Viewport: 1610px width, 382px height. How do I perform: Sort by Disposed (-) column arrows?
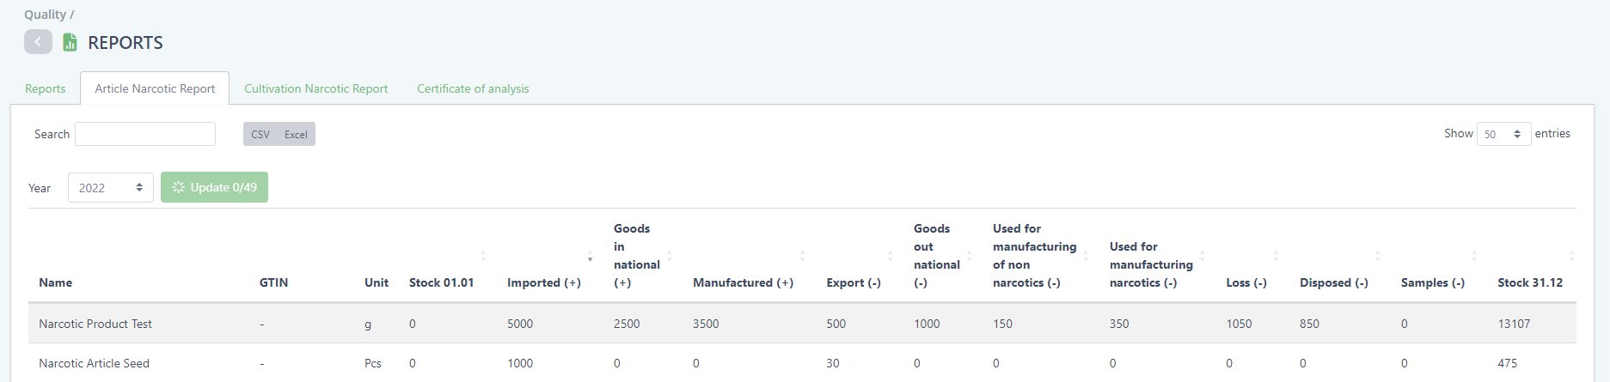[x=1377, y=256]
